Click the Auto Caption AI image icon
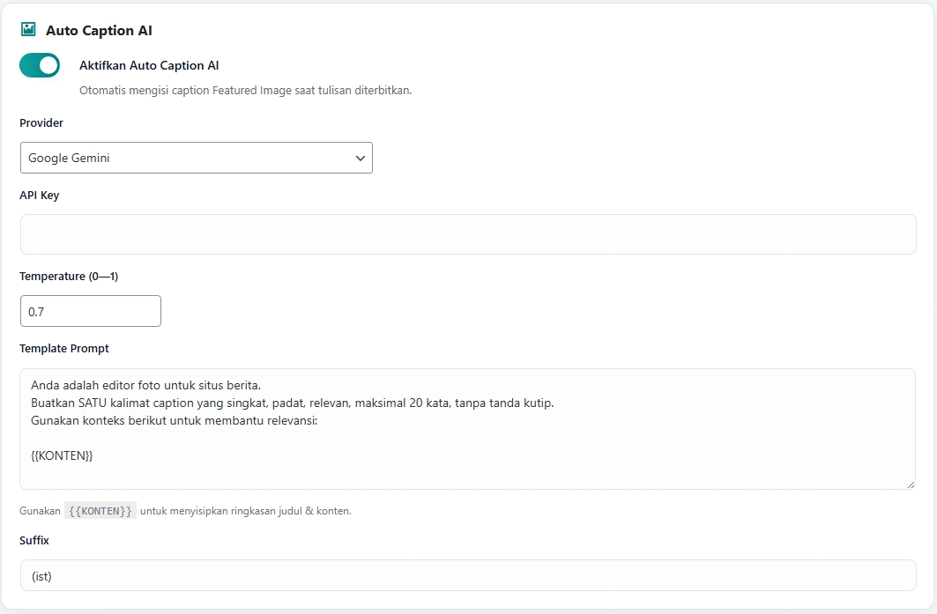Viewport: 937px width, 614px height. pyautogui.click(x=28, y=30)
